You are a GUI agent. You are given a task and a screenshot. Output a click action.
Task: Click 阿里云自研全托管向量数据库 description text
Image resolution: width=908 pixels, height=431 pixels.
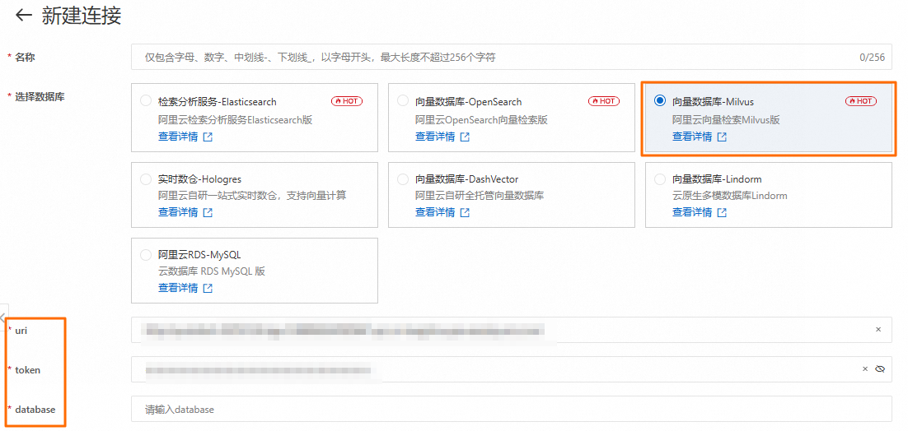coord(480,195)
